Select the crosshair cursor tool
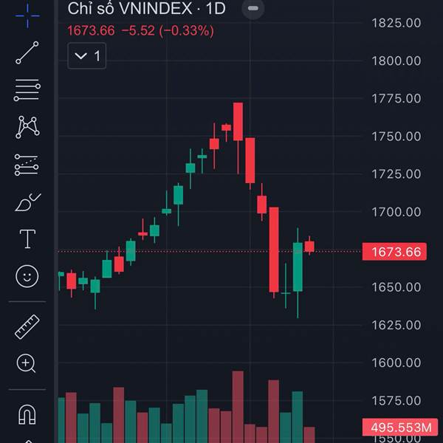443x443 pixels. tap(27, 13)
